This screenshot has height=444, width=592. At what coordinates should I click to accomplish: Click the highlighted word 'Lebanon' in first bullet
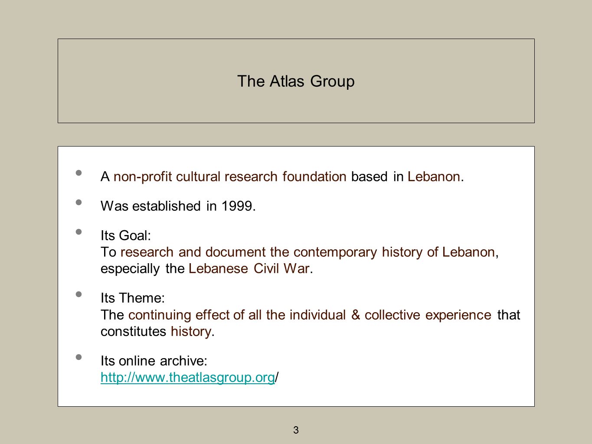pos(434,176)
